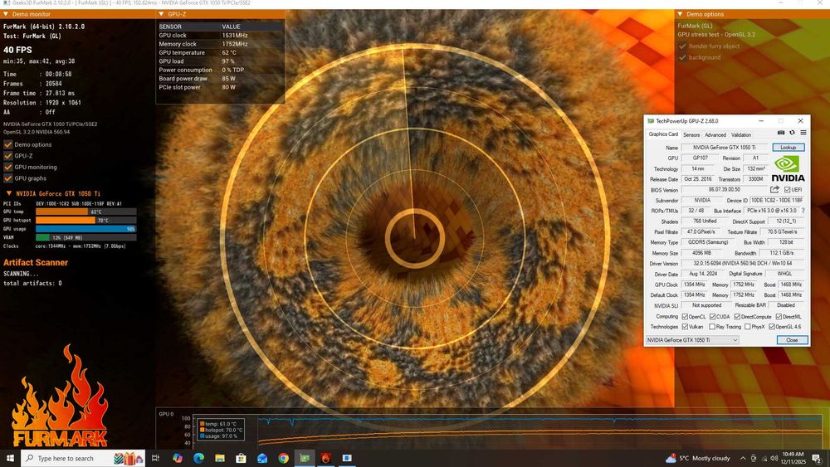
Task: Switch to the Graphics Card tab
Action: click(x=662, y=134)
